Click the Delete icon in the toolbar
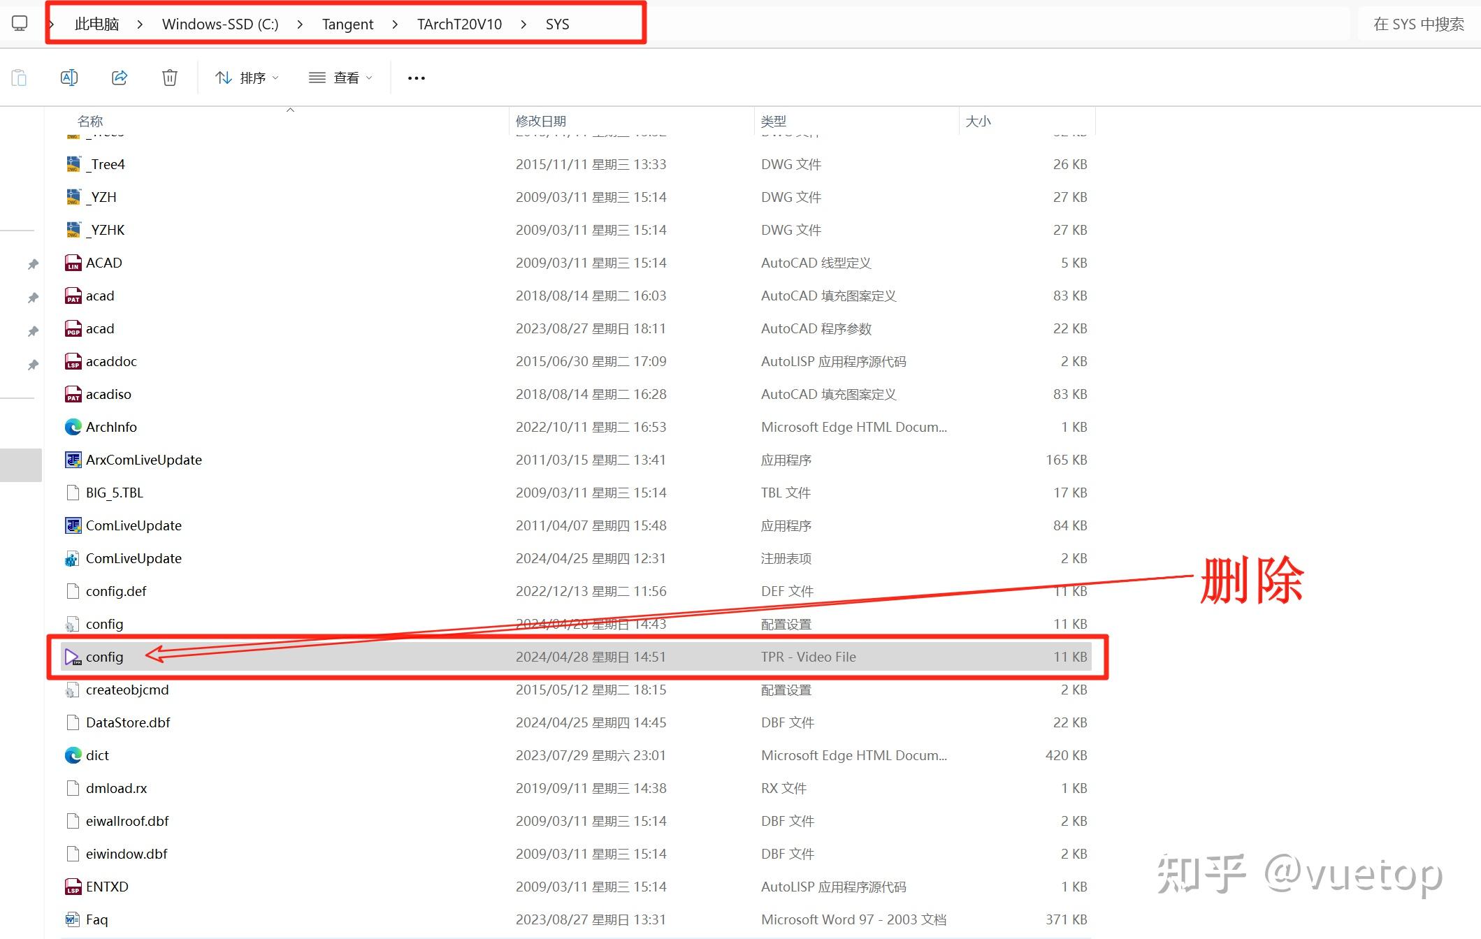 point(169,78)
